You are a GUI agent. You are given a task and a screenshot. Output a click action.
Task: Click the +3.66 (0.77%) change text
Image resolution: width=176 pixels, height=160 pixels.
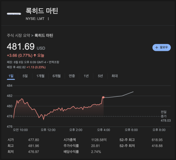(20, 55)
